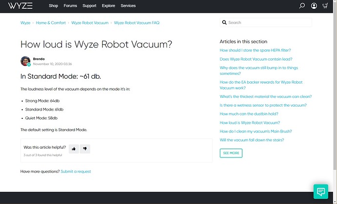Go to Wyze Robot Vacuum FAQ breadcrumb
337x204 pixels.
(x=137, y=23)
